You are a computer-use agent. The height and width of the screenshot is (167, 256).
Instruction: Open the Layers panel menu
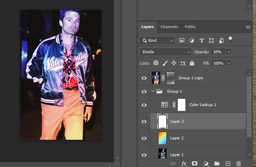pos(248,27)
